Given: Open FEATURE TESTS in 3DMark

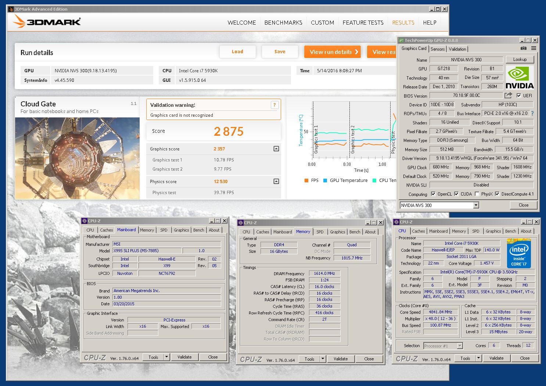Looking at the screenshot, I should coord(363,22).
